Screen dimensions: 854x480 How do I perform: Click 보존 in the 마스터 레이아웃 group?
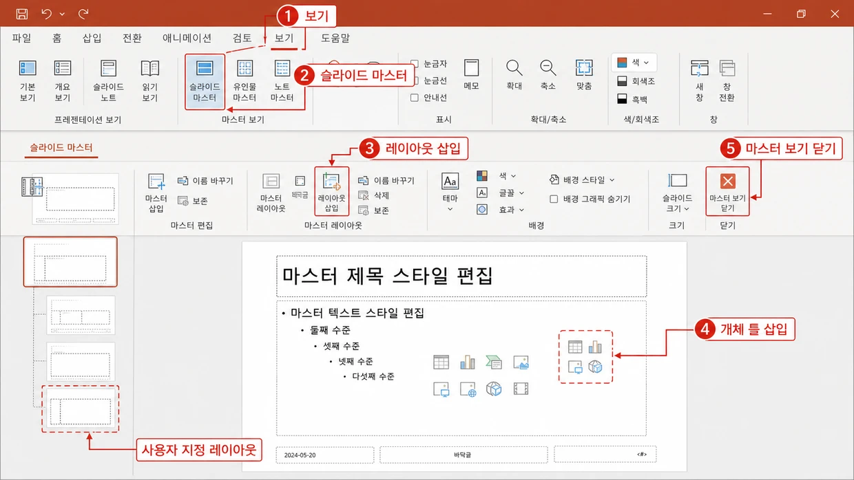pos(374,210)
